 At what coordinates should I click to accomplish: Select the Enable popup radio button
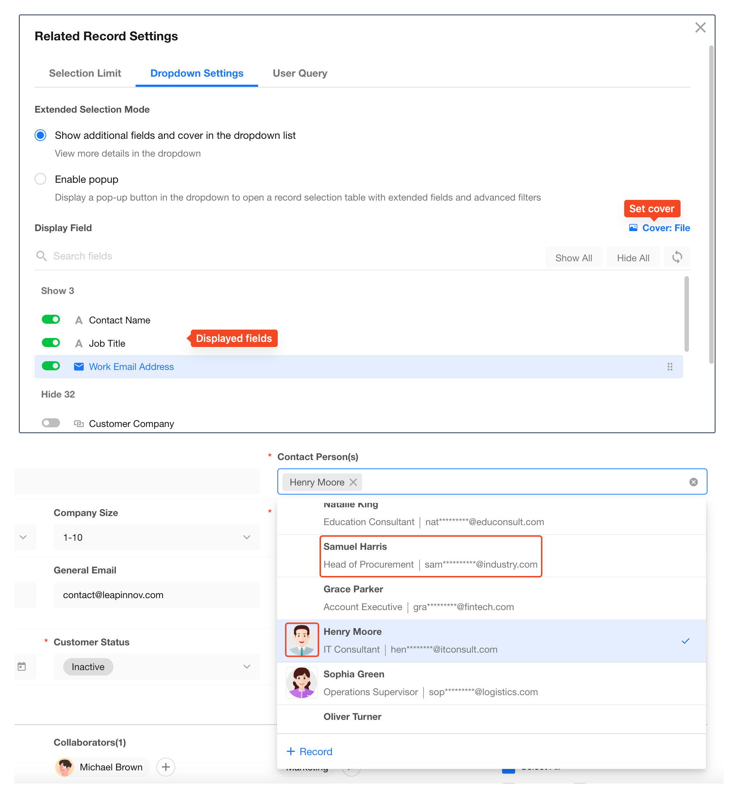40,179
